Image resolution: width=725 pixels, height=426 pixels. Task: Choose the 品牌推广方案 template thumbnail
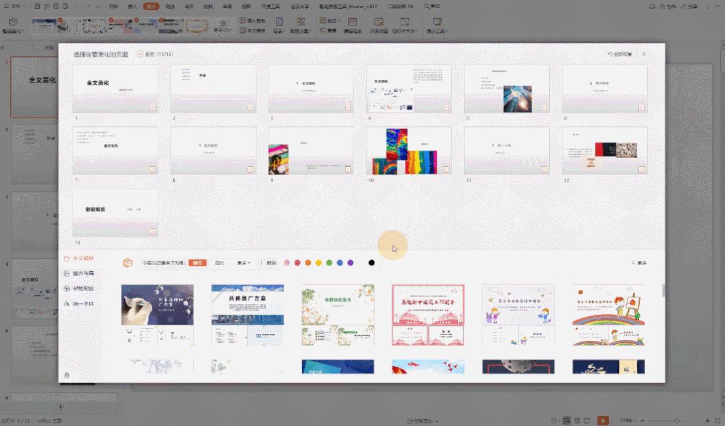pyautogui.click(x=248, y=315)
